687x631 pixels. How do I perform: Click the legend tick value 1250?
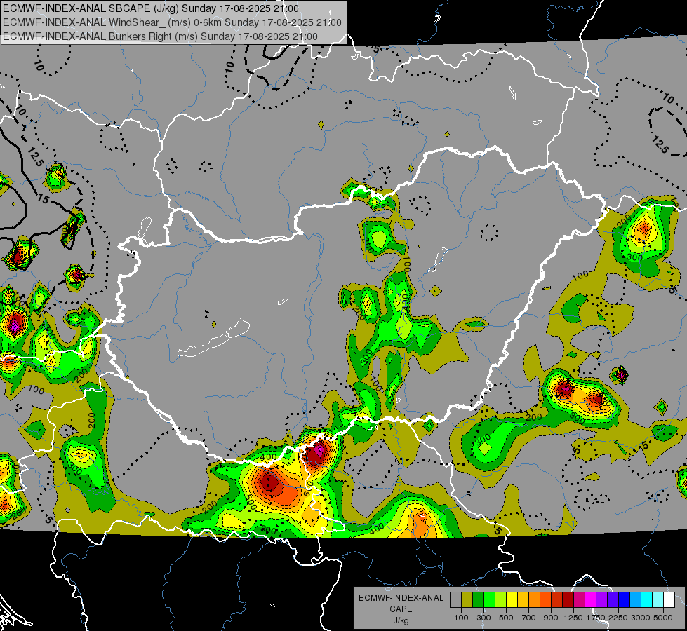(x=573, y=618)
